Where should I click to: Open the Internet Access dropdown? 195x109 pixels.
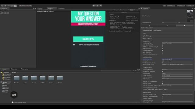(177, 77)
